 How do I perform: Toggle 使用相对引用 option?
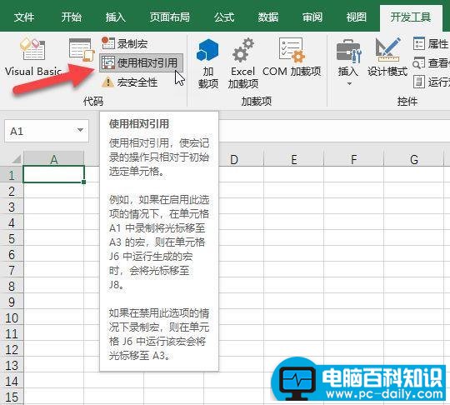[141, 62]
